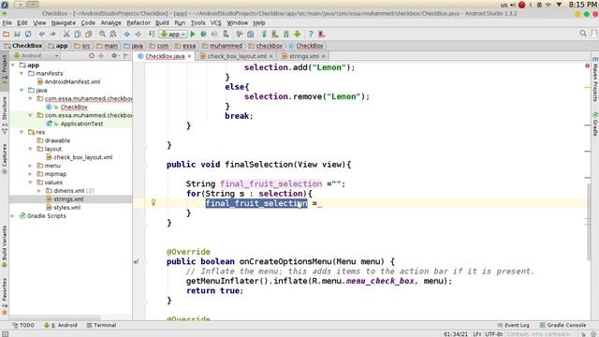The height and width of the screenshot is (337, 599).
Task: Close the CheckBox.java editor tab
Action: coord(189,56)
